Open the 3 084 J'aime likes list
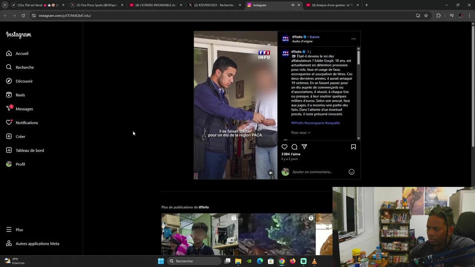The height and width of the screenshot is (267, 475). (291, 154)
